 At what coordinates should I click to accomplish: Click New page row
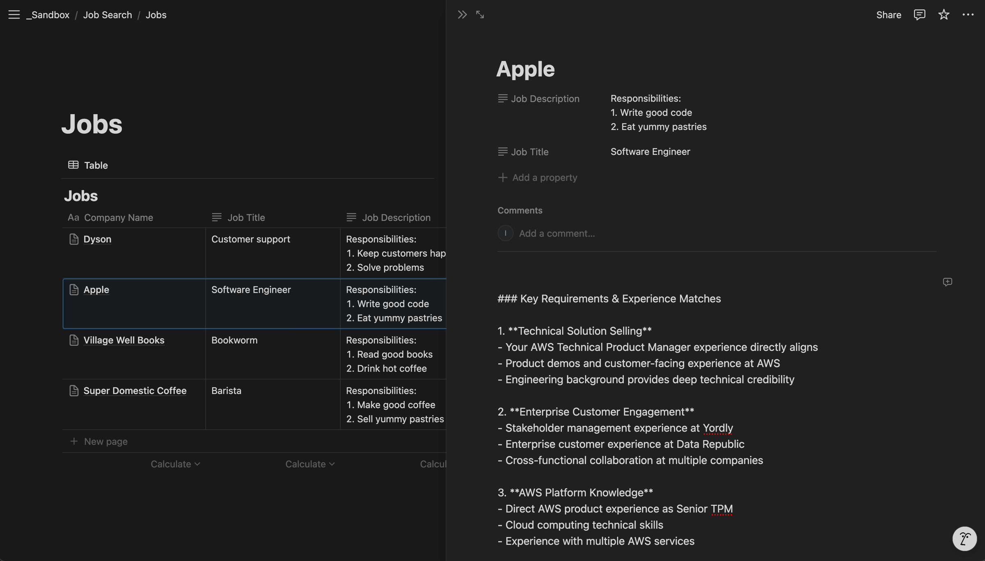(x=254, y=441)
